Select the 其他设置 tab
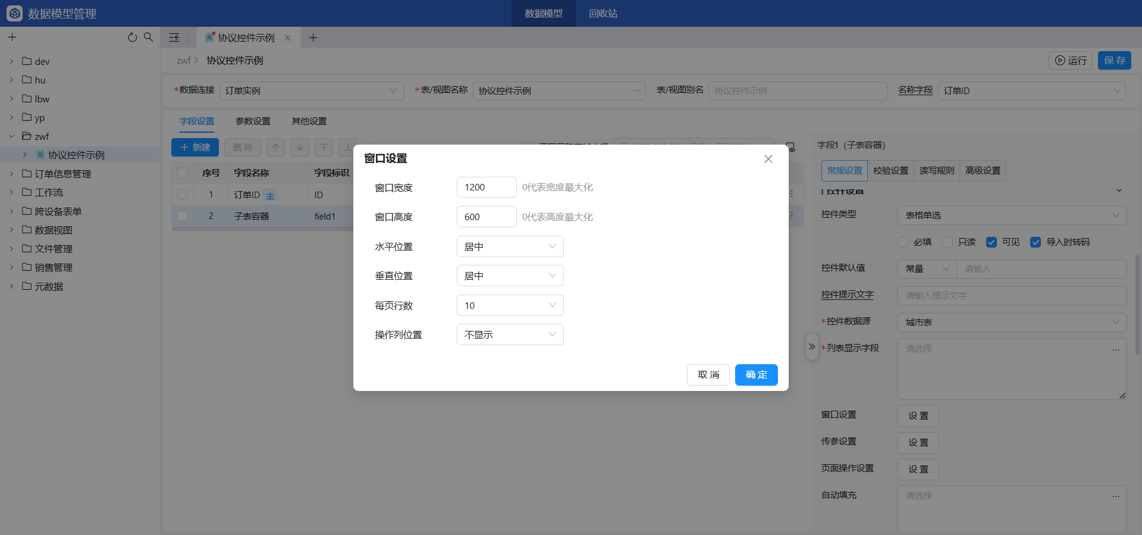This screenshot has height=535, width=1142. point(309,121)
